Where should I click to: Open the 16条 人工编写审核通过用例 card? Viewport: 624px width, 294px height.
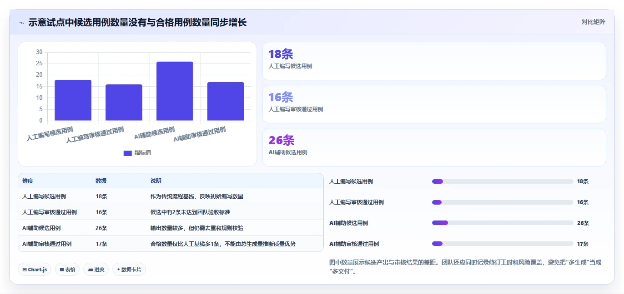[x=434, y=104]
